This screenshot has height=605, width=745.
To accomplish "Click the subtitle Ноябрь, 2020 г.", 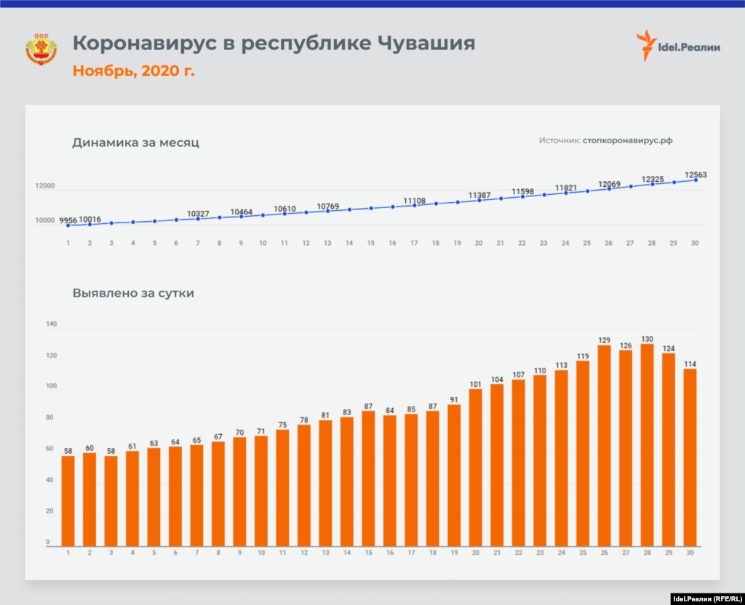I will (x=133, y=71).
